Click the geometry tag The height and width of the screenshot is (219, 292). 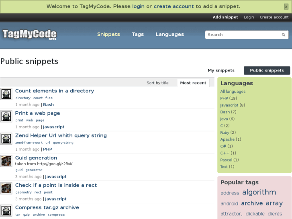pos(23,192)
